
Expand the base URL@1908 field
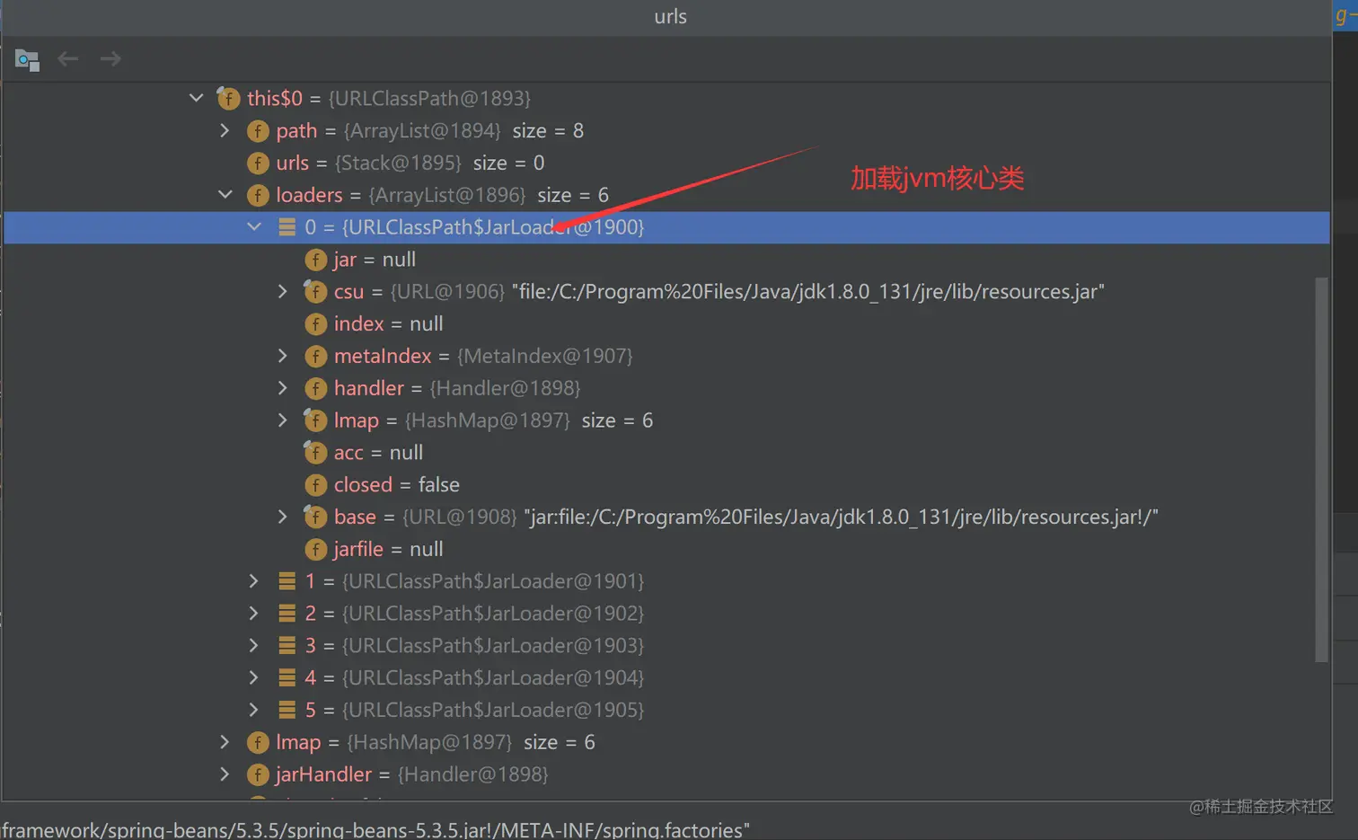pos(282,517)
